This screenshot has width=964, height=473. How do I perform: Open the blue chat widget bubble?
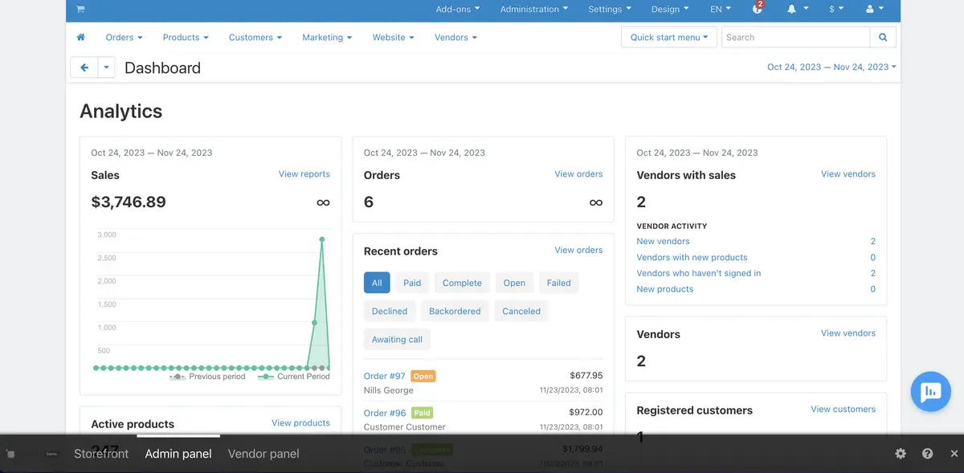(x=930, y=392)
